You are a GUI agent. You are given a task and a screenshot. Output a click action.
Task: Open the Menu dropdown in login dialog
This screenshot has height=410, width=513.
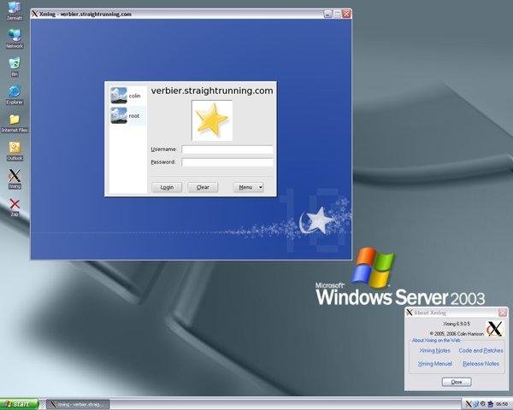coord(248,187)
